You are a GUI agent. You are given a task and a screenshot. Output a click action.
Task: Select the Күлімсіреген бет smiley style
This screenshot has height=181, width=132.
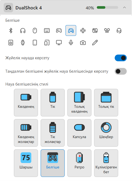click(x=106, y=163)
